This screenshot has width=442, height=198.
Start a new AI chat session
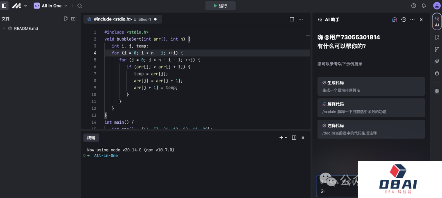click(395, 20)
